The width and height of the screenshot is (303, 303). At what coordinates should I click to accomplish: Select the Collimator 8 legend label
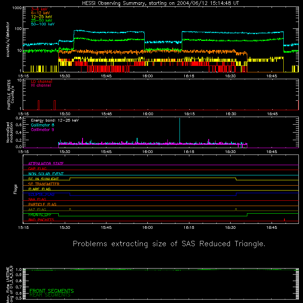tap(42, 125)
